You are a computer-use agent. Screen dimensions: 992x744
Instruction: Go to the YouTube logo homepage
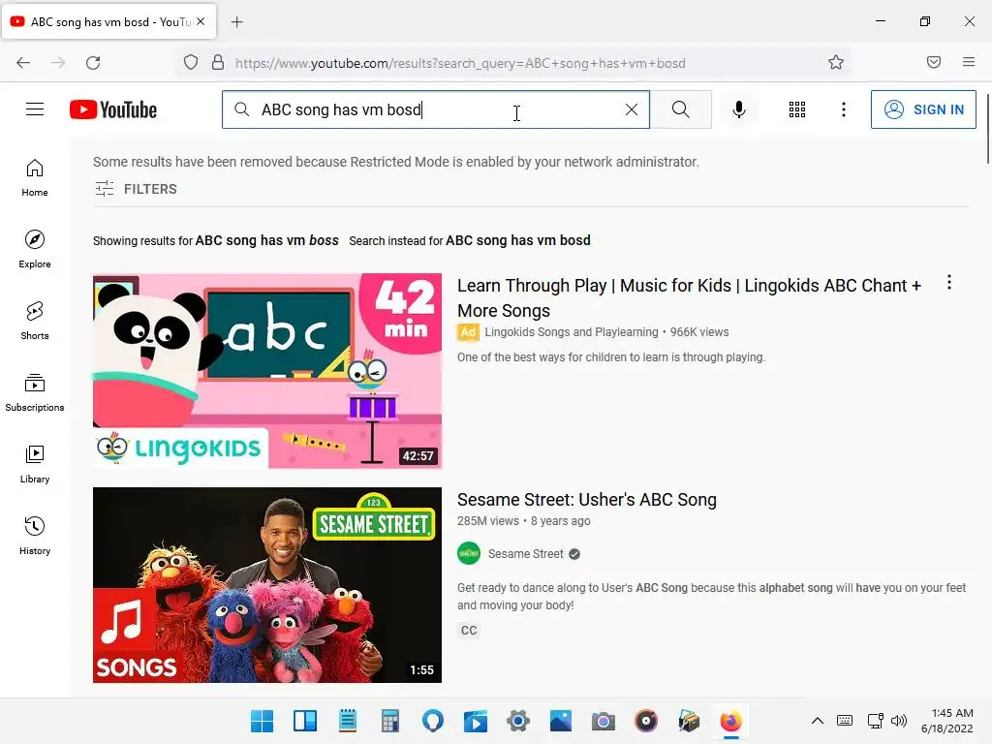[113, 109]
